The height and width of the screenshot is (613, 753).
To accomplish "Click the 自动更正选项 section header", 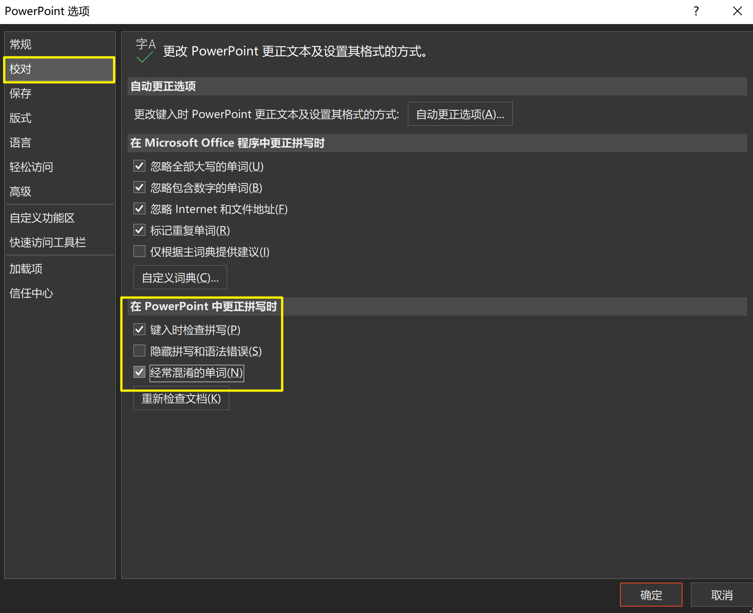I will 437,86.
